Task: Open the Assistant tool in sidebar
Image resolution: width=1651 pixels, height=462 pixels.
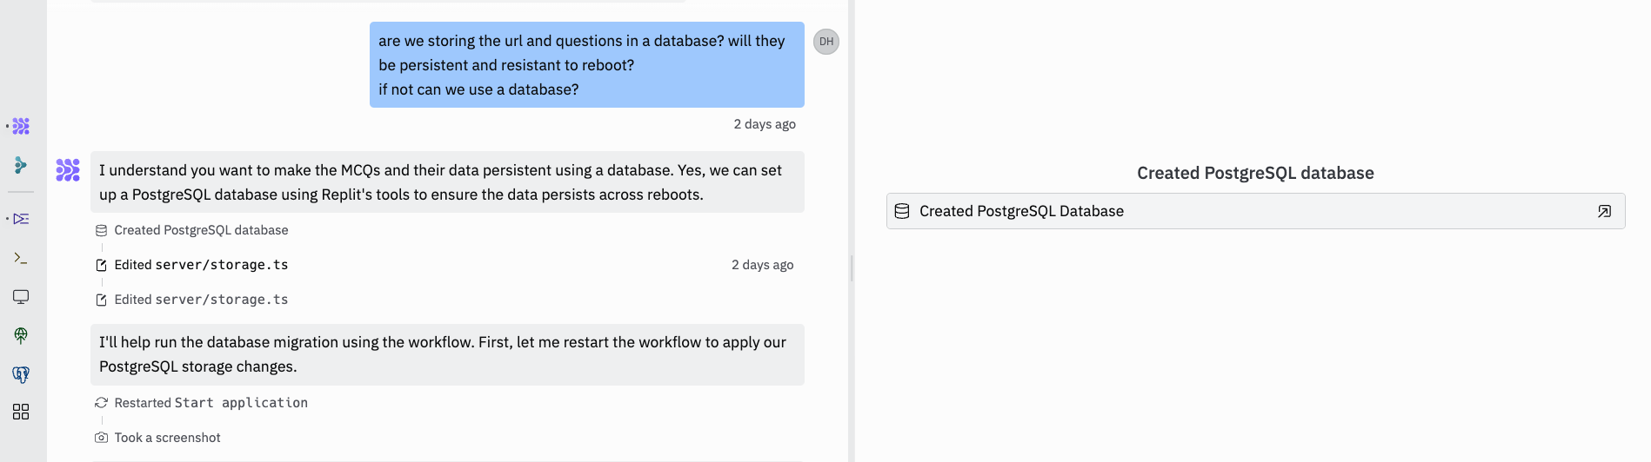Action: 21,165
